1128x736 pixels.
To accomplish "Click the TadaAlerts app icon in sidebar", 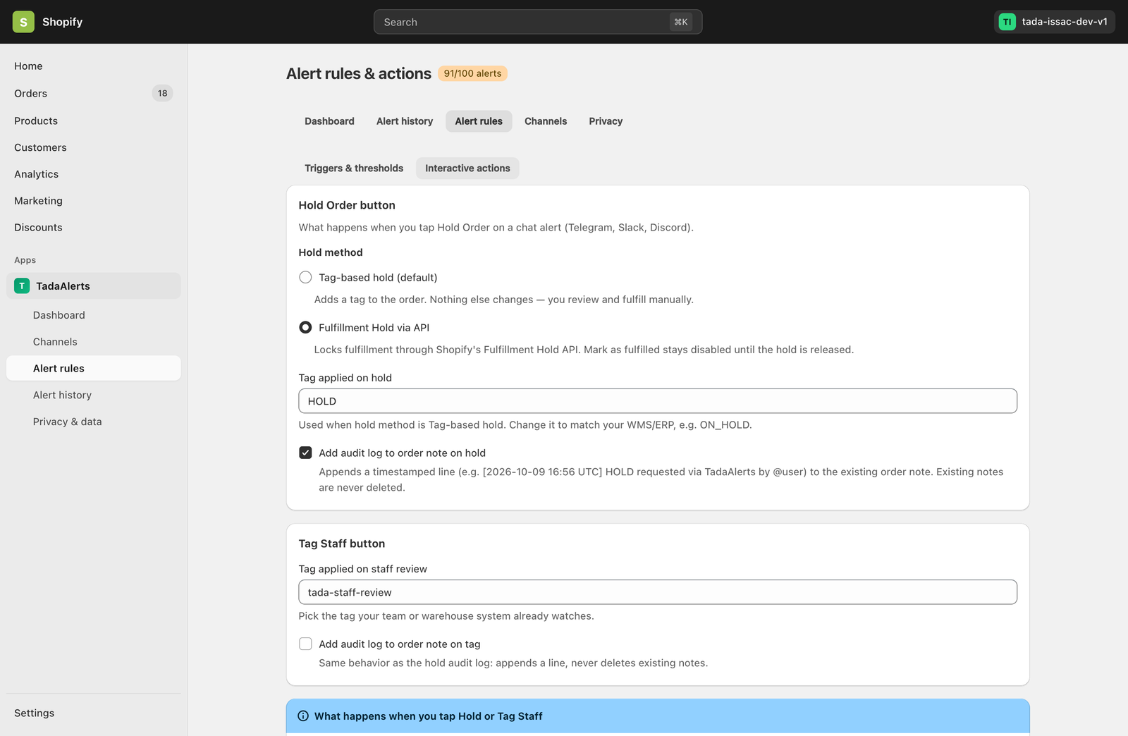I will (x=22, y=286).
